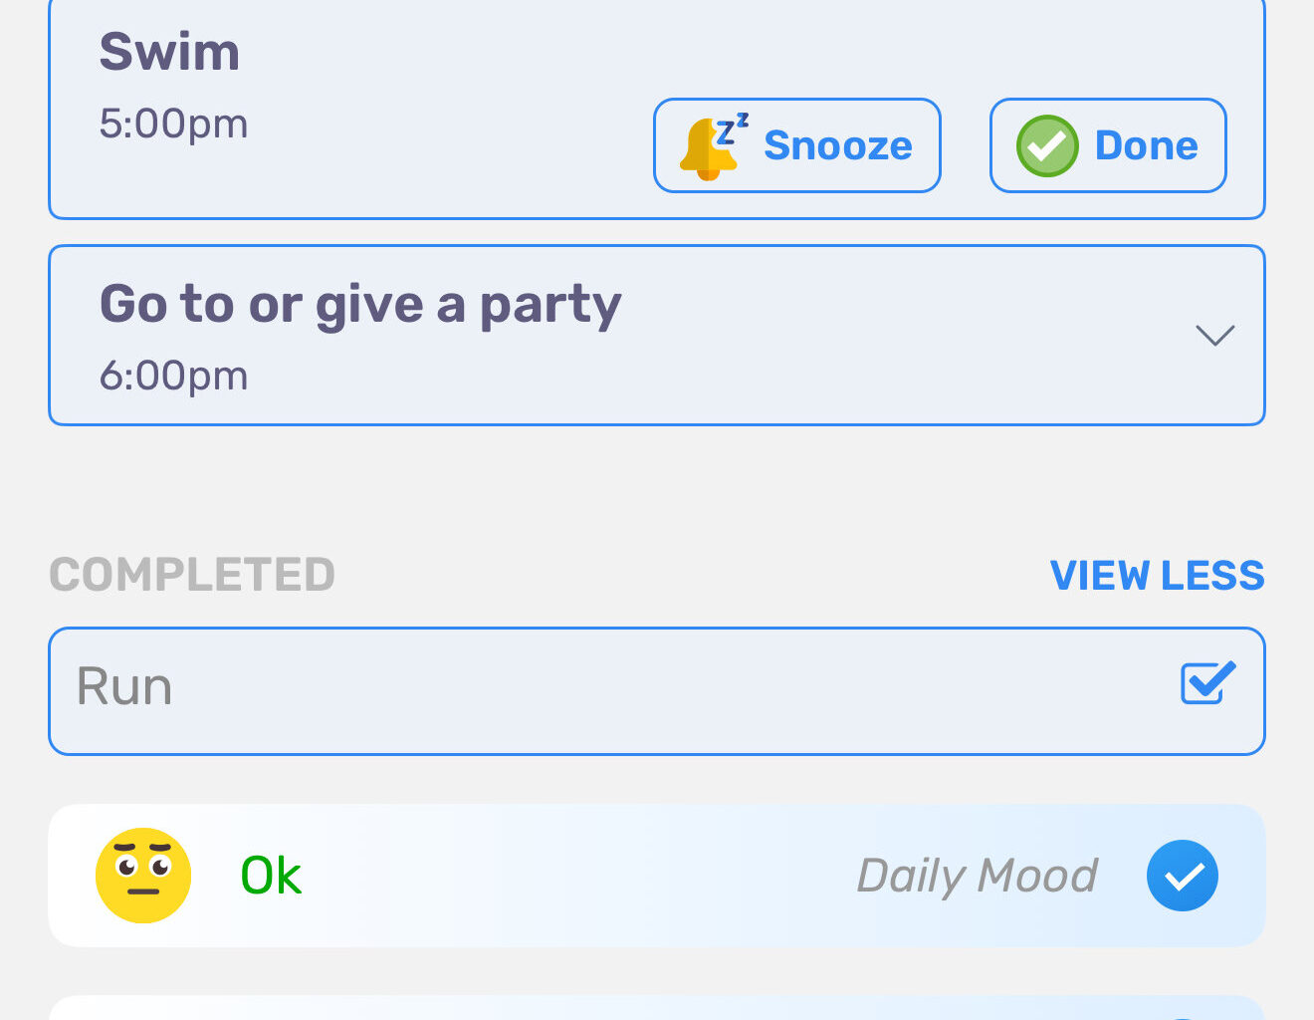Select the 6:00pm party time

coord(173,377)
